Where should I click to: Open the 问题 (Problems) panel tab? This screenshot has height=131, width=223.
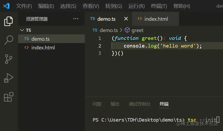pos(97,104)
